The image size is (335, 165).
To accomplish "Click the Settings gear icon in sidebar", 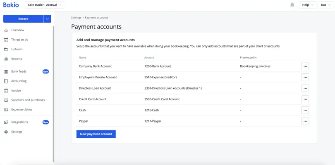I will pyautogui.click(x=6, y=132).
